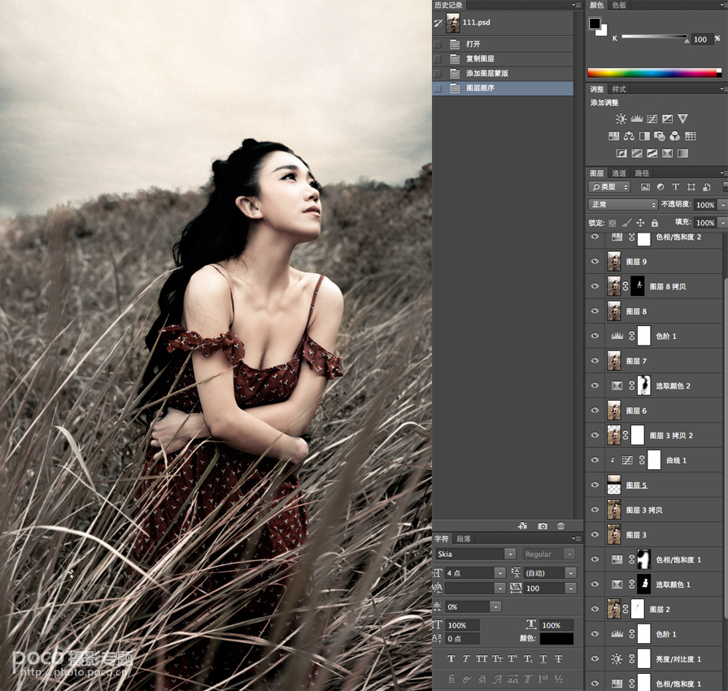Click the Color Balance scales icon
This screenshot has width=728, height=691.
629,136
